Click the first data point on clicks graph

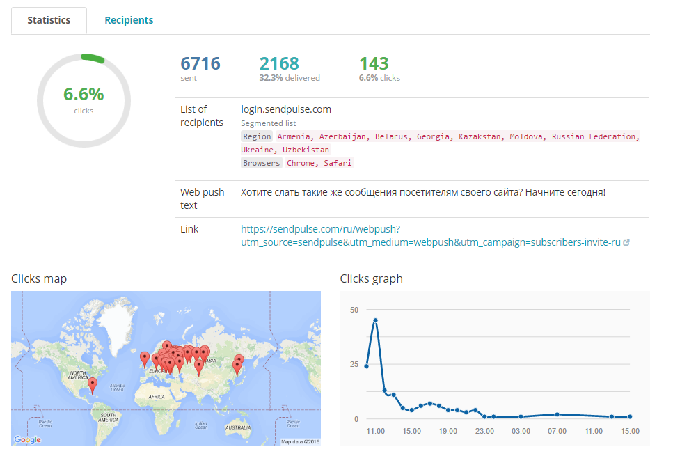(x=366, y=366)
